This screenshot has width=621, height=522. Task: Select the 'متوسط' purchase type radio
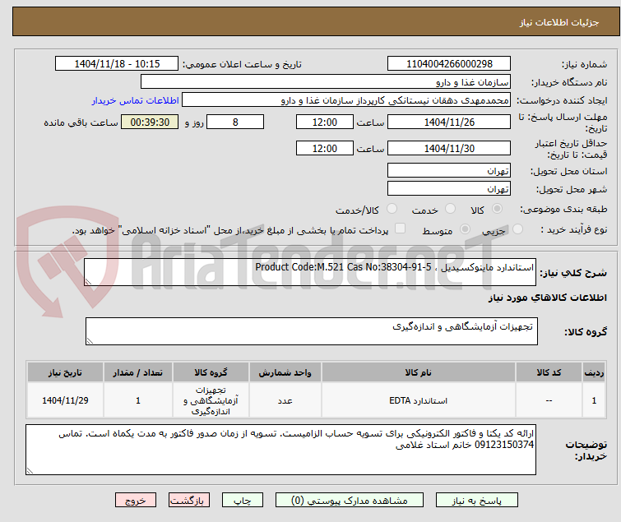[465, 229]
